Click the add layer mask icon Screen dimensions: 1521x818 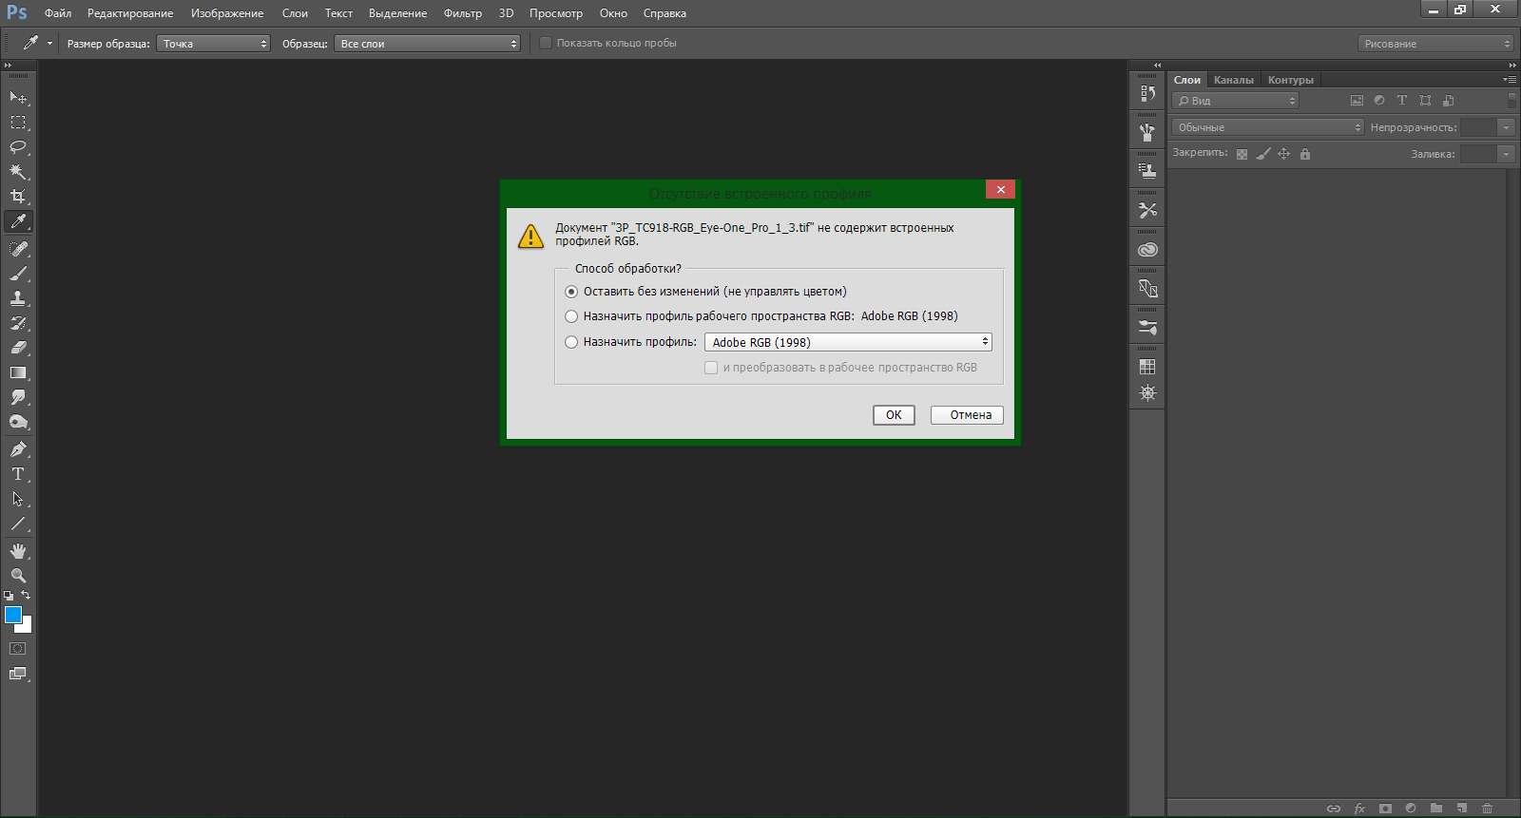point(1385,808)
